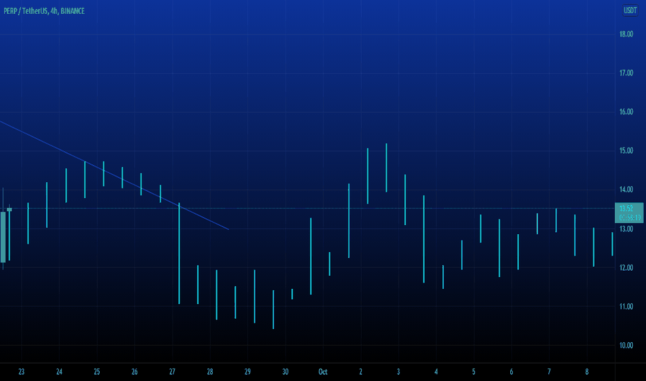
Task: Click the Oct date label on time axis
Action: click(x=323, y=372)
